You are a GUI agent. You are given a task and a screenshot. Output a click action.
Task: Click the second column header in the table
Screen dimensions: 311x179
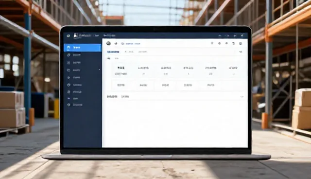(143, 68)
